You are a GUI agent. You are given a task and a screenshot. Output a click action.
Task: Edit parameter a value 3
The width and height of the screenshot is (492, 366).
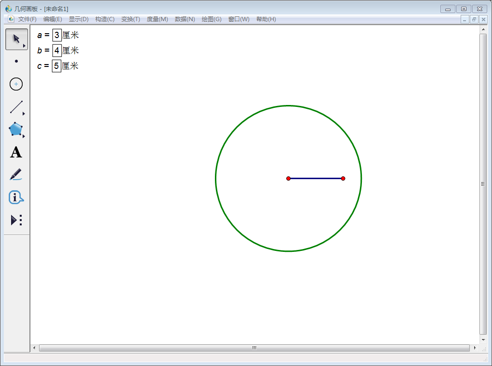57,35
